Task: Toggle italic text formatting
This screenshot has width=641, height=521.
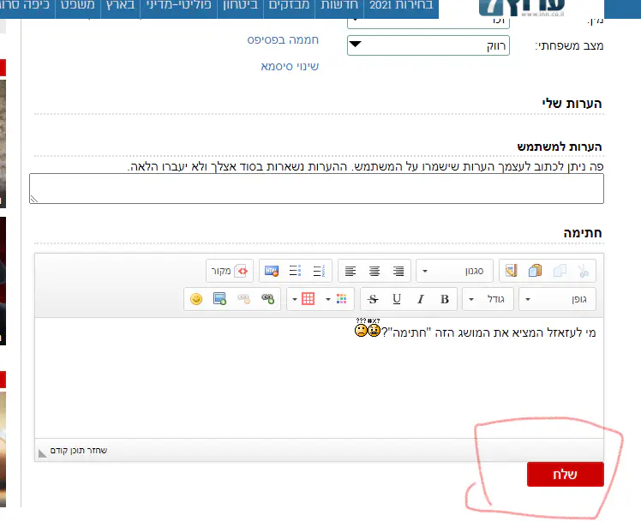Action: [420, 299]
